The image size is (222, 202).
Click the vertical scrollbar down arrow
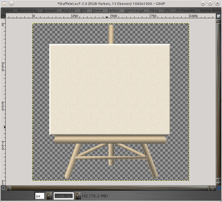tap(219, 183)
